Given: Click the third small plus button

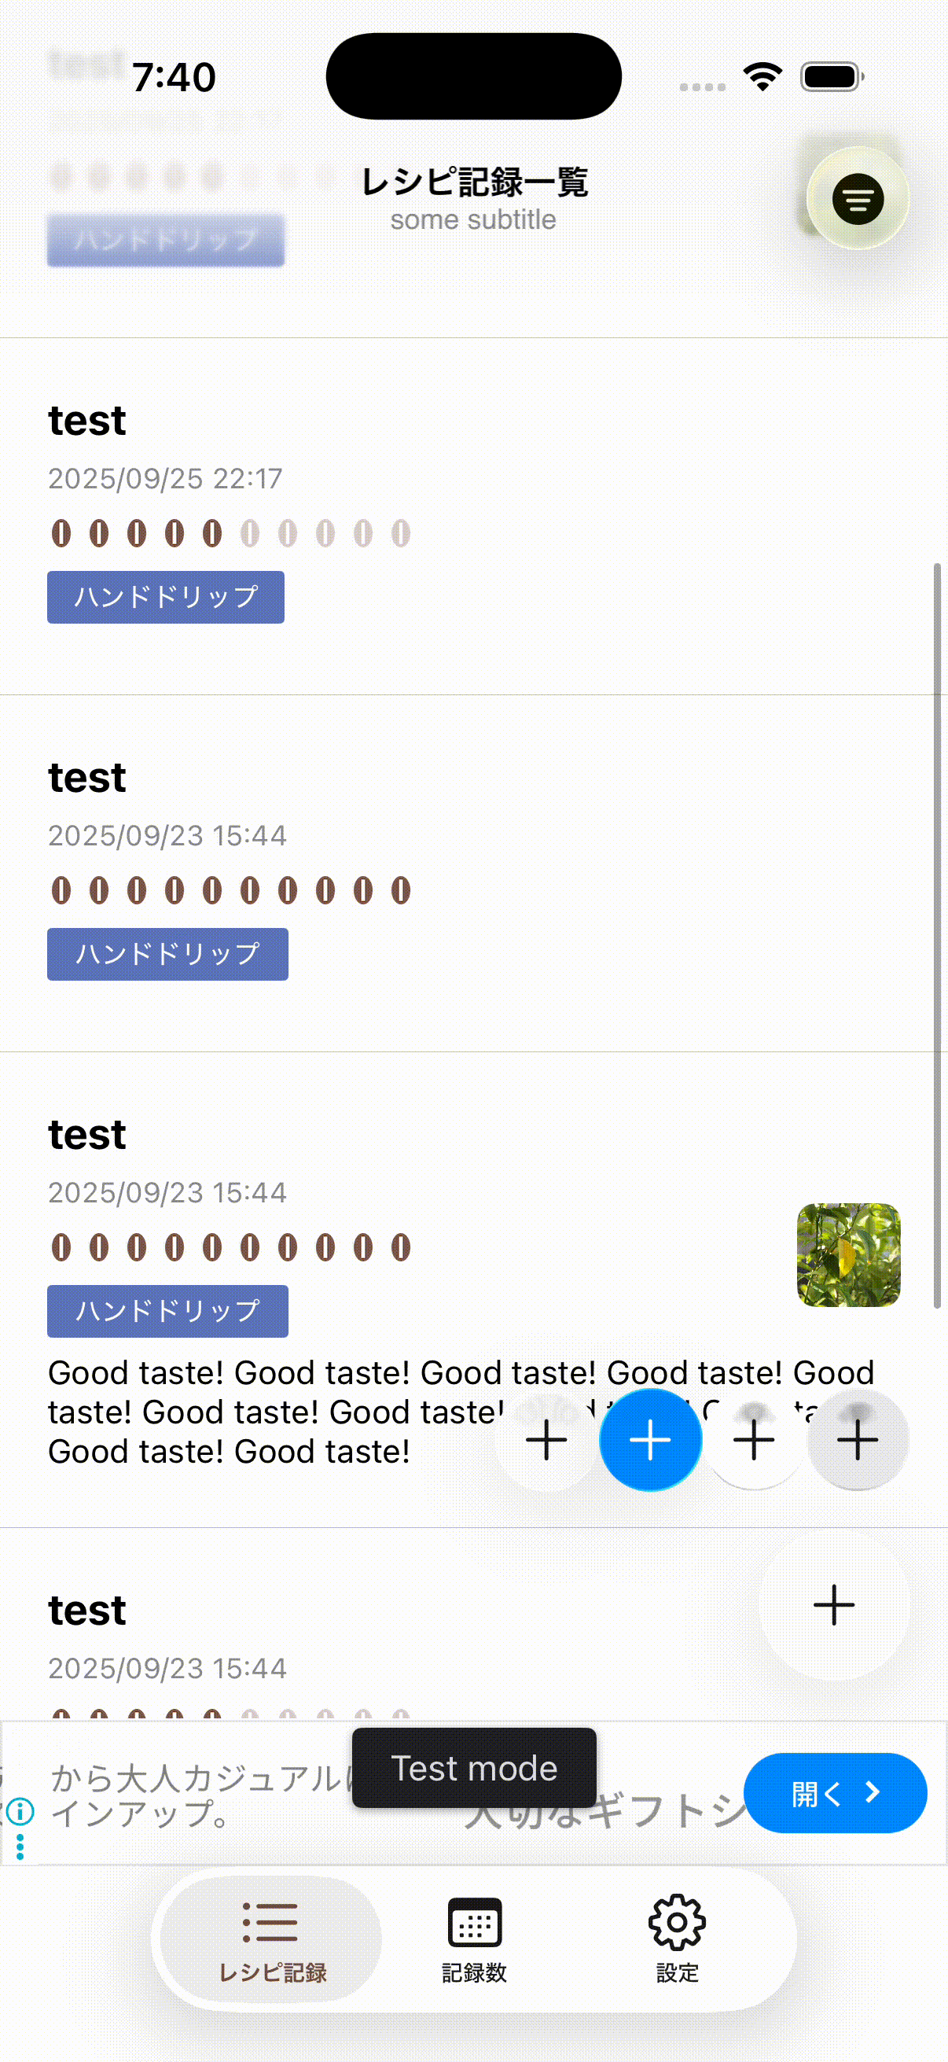Looking at the screenshot, I should coord(754,1439).
